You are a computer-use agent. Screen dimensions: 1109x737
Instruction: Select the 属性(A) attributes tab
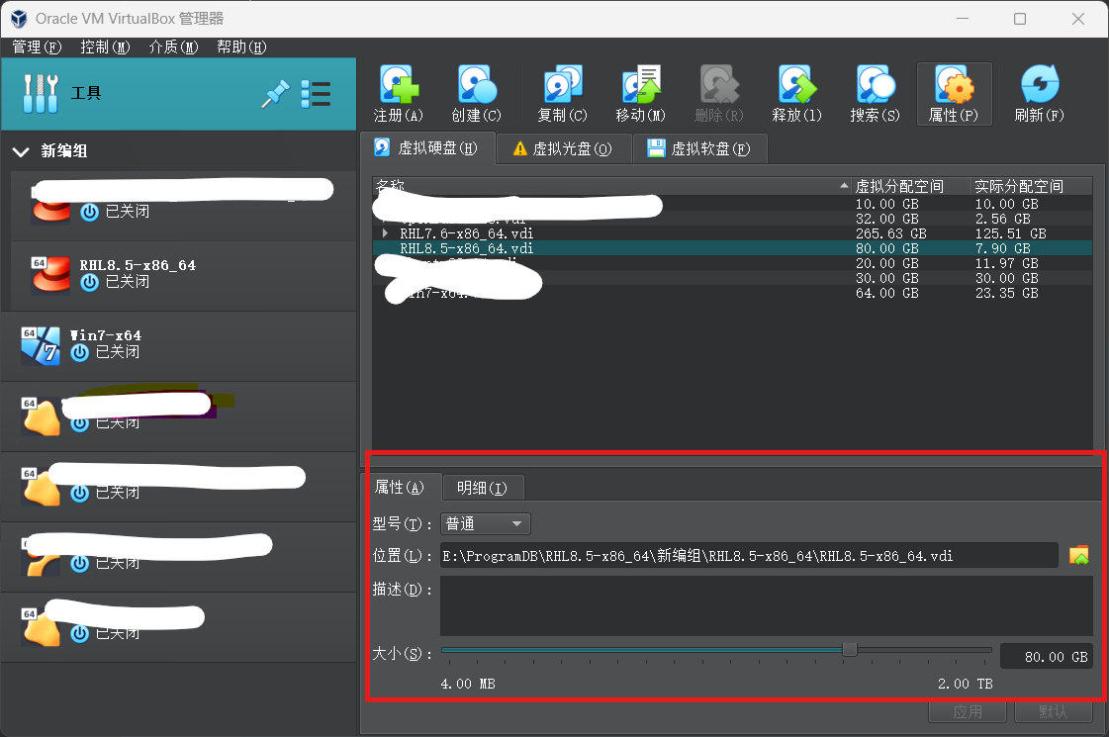[401, 488]
